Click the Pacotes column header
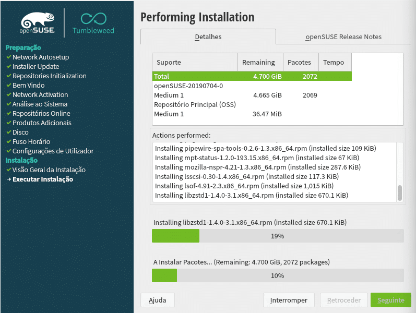This screenshot has height=313, width=416. [x=301, y=62]
